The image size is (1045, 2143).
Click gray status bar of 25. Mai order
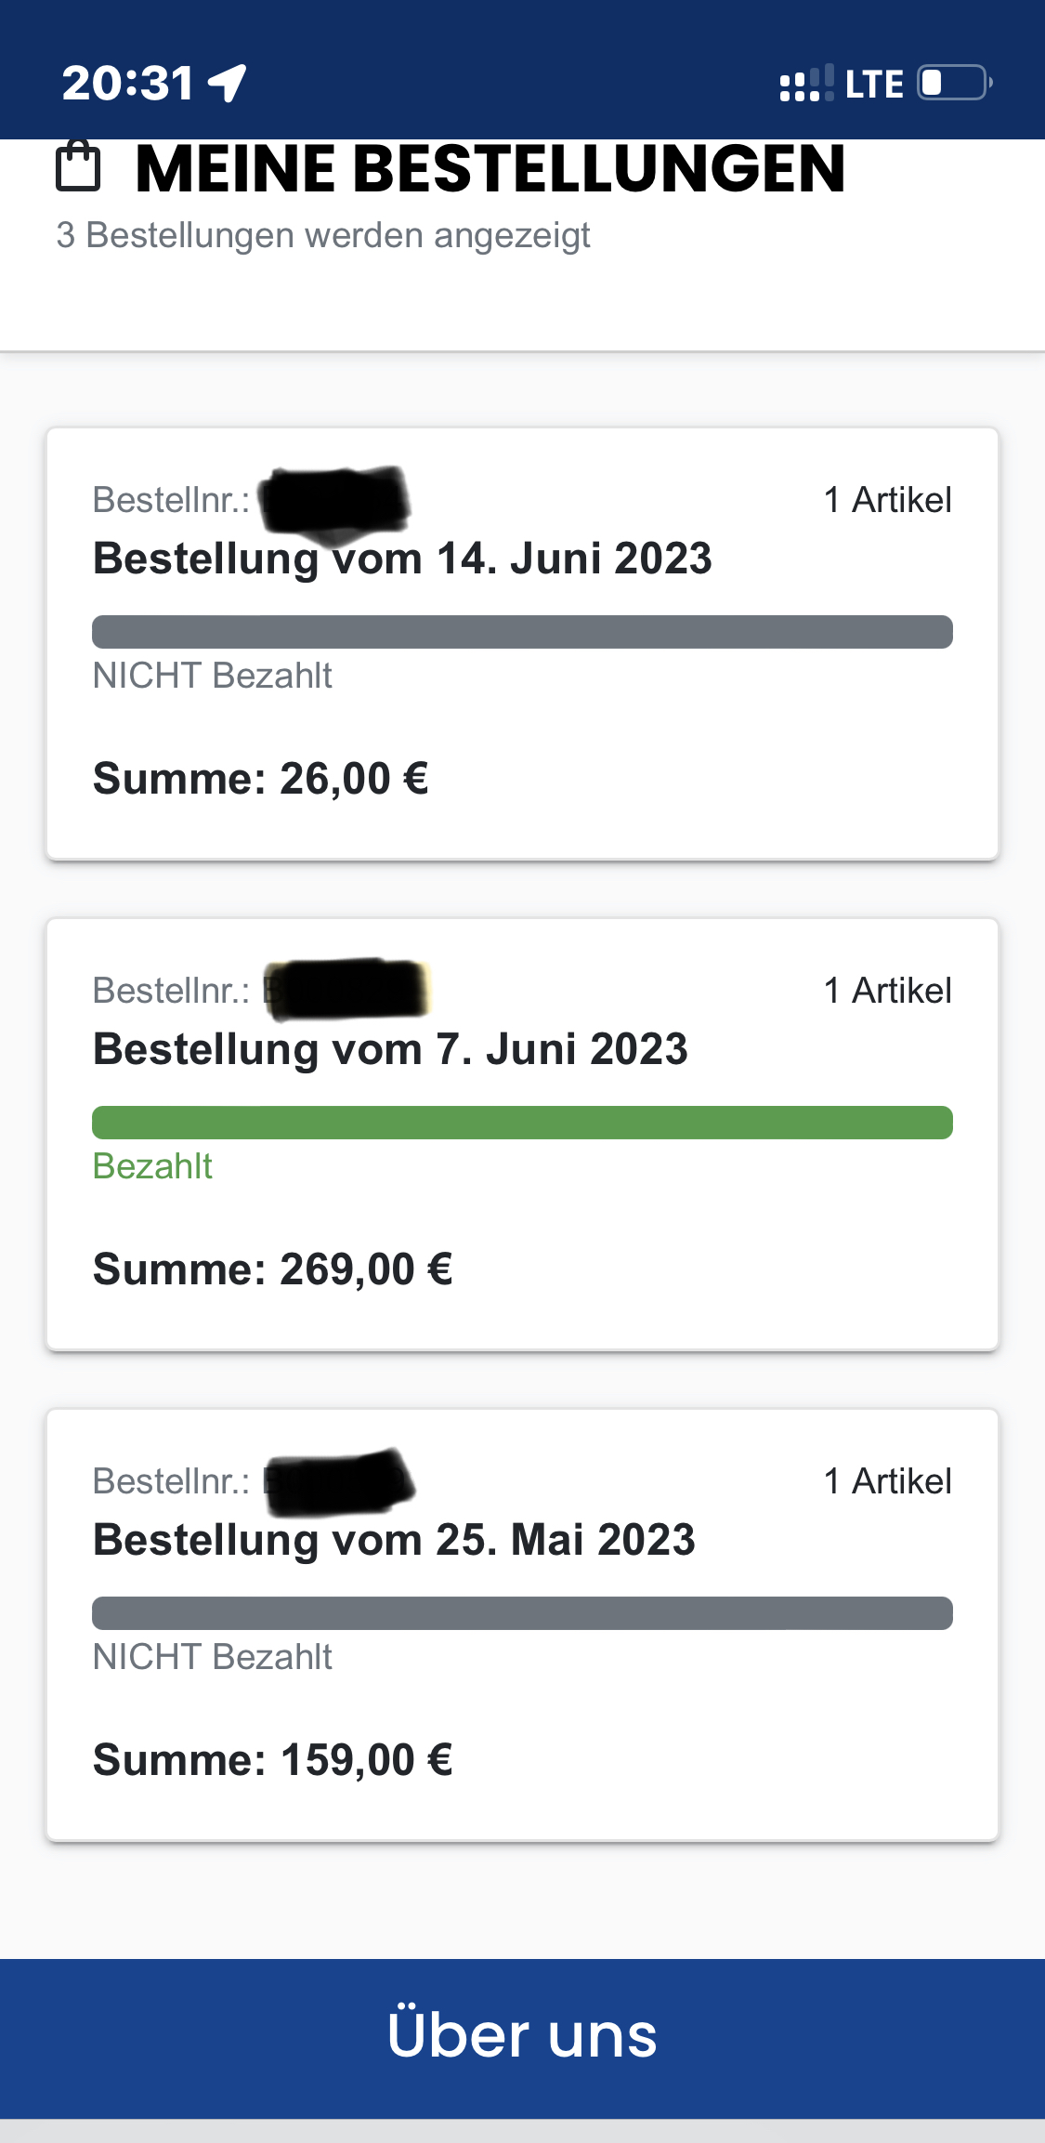click(522, 1613)
